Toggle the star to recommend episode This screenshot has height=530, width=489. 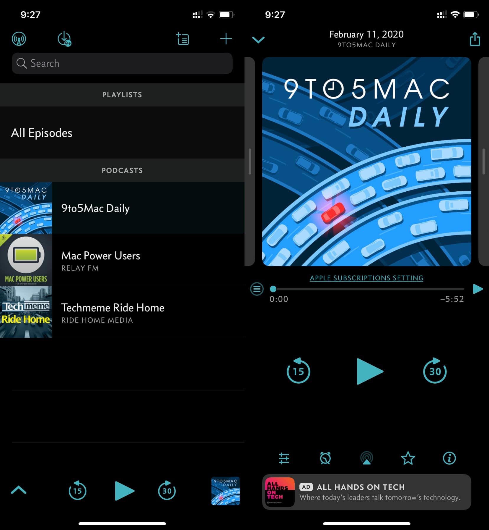tap(408, 458)
